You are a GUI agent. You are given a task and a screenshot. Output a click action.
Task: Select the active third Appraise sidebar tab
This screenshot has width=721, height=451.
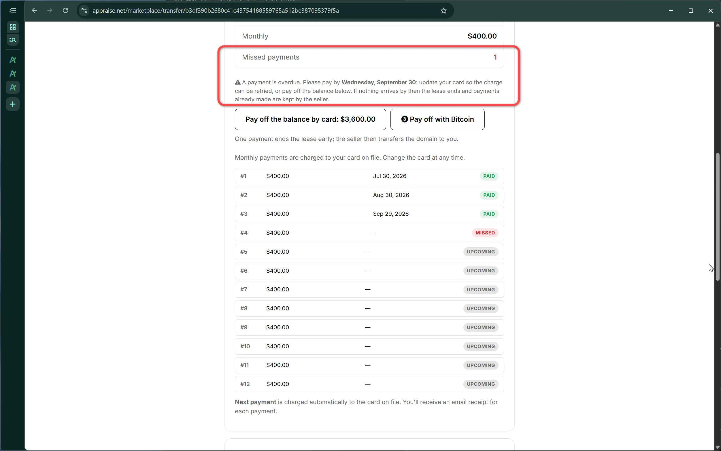(x=13, y=87)
